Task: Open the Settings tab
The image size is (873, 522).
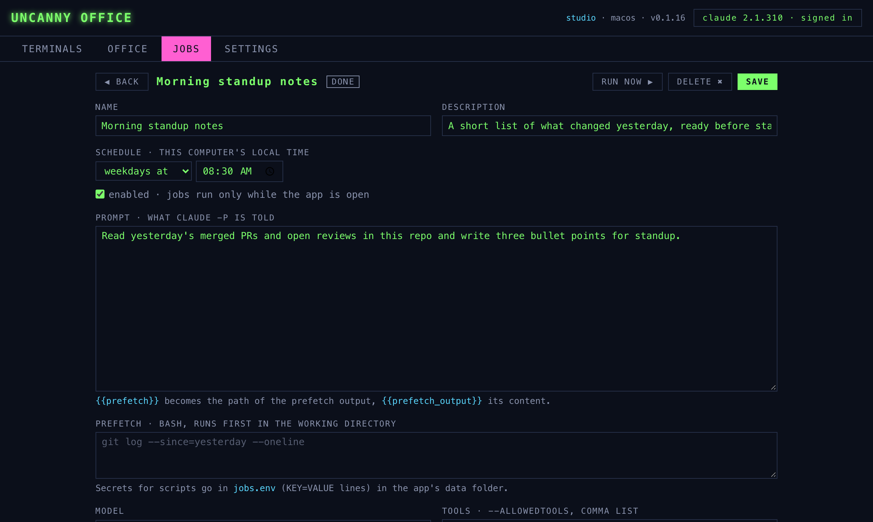Action: 251,49
